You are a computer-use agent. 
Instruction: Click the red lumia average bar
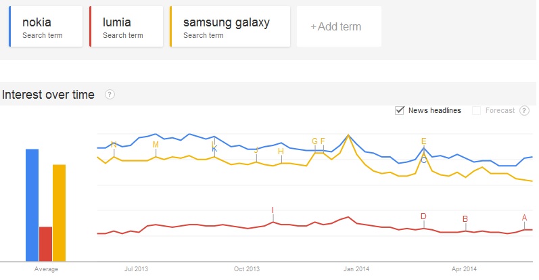45,243
